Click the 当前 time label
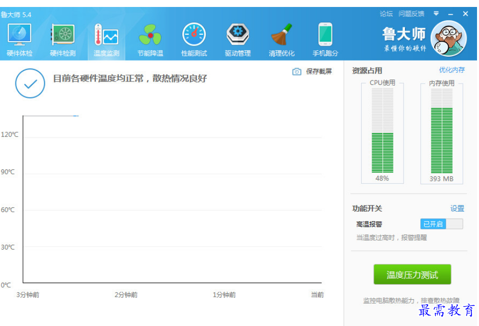Screen dimensions: 479x326 (318, 295)
